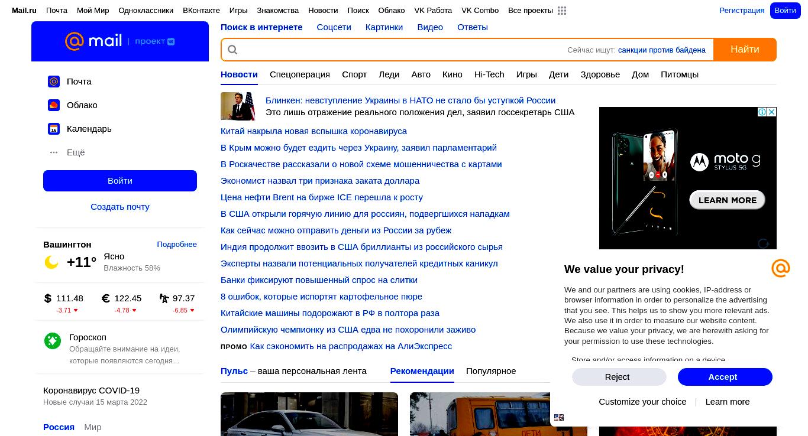Open the Здоровье tab

pos(600,74)
